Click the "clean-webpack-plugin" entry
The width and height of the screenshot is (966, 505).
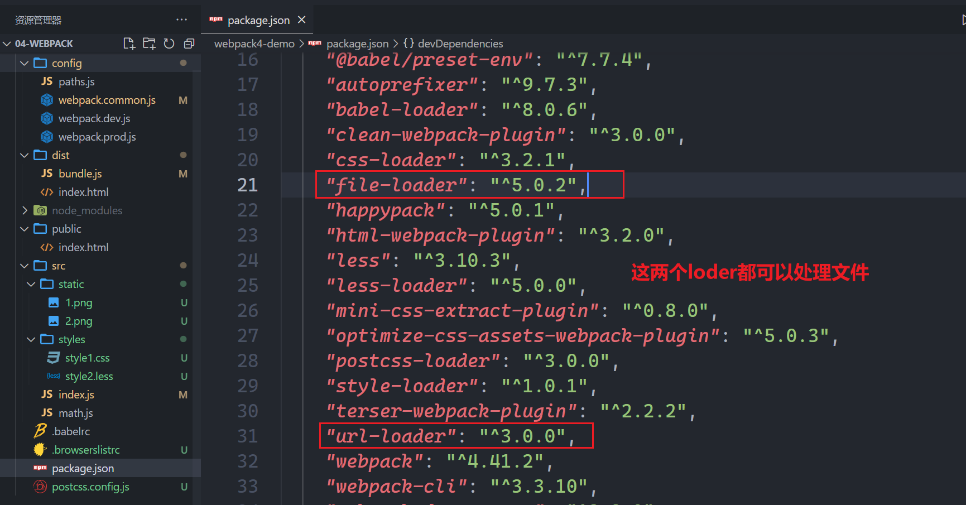pos(446,134)
